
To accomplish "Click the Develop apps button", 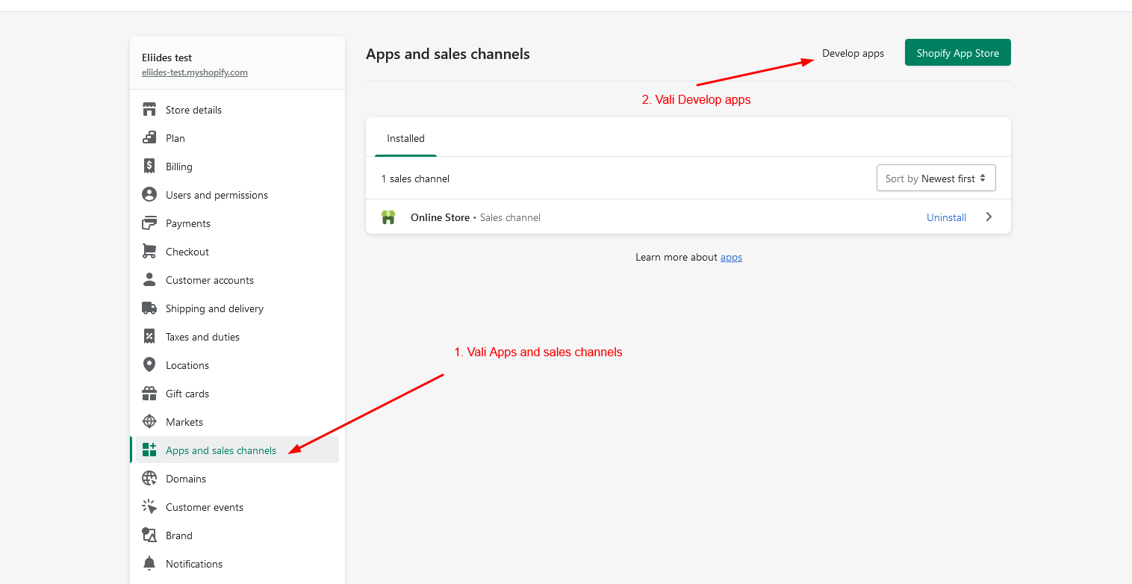I will [853, 54].
